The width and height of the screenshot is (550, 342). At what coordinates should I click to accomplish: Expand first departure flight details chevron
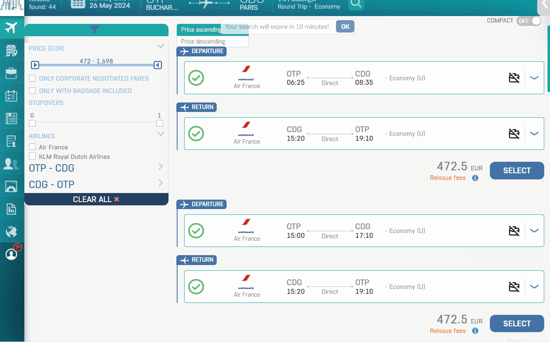click(534, 77)
